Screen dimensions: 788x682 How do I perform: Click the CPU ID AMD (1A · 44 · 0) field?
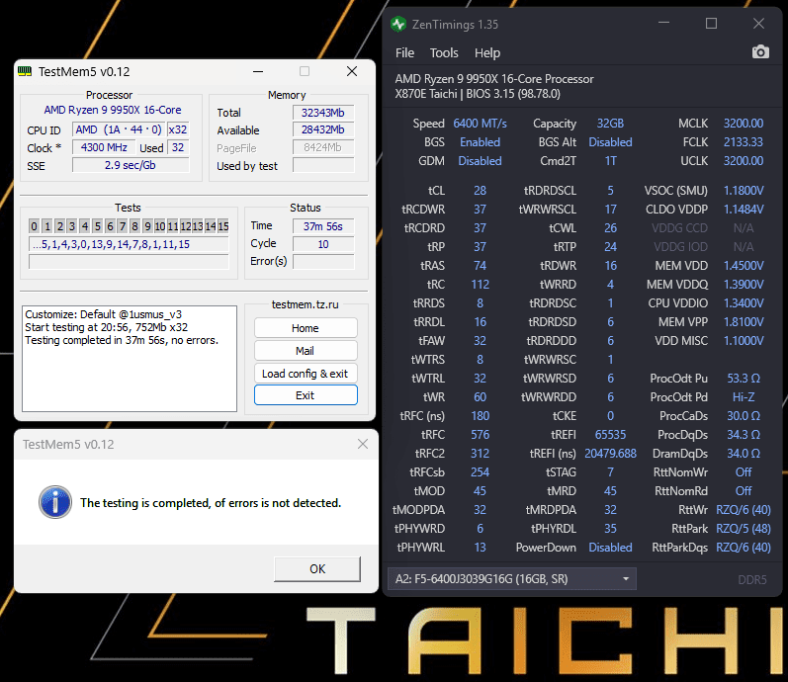pos(119,129)
